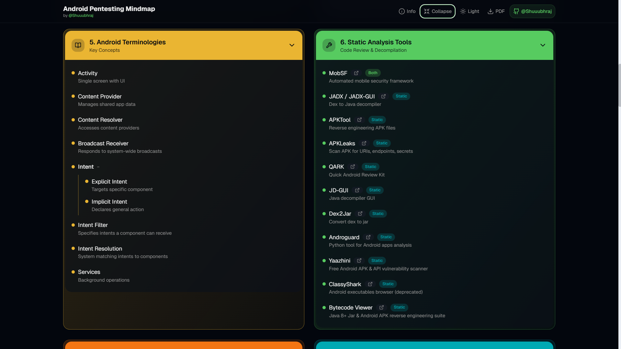
Task: Open Androguard external link icon
Action: click(x=368, y=237)
